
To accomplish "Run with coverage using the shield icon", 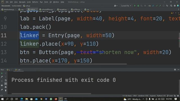I will [x=142, y=6].
